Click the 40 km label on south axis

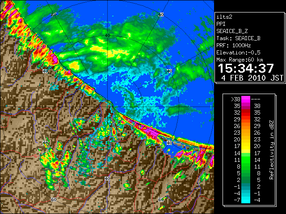click(x=107, y=178)
